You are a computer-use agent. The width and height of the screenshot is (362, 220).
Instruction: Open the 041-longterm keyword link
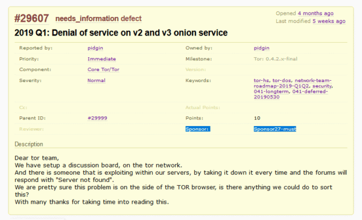(x=271, y=92)
